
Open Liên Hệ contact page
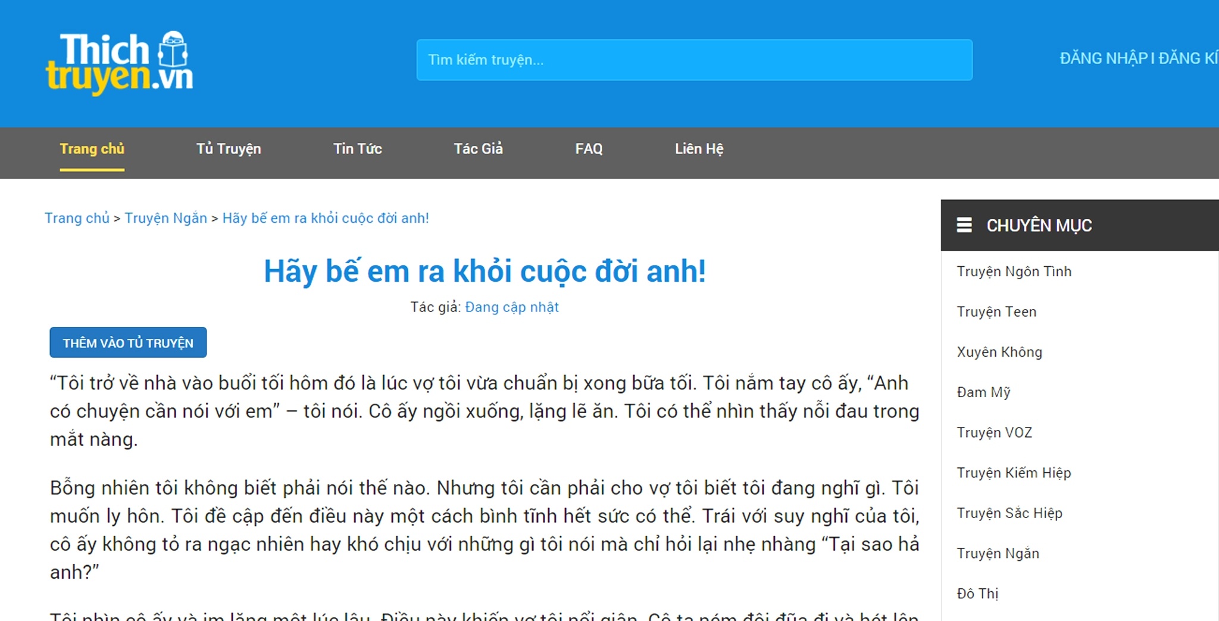[699, 149]
